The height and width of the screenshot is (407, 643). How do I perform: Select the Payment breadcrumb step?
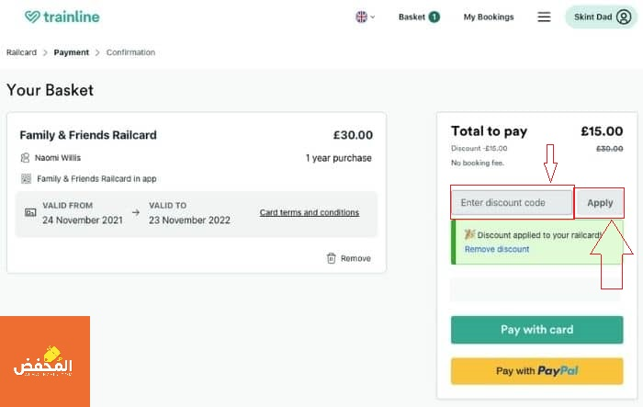pyautogui.click(x=72, y=52)
